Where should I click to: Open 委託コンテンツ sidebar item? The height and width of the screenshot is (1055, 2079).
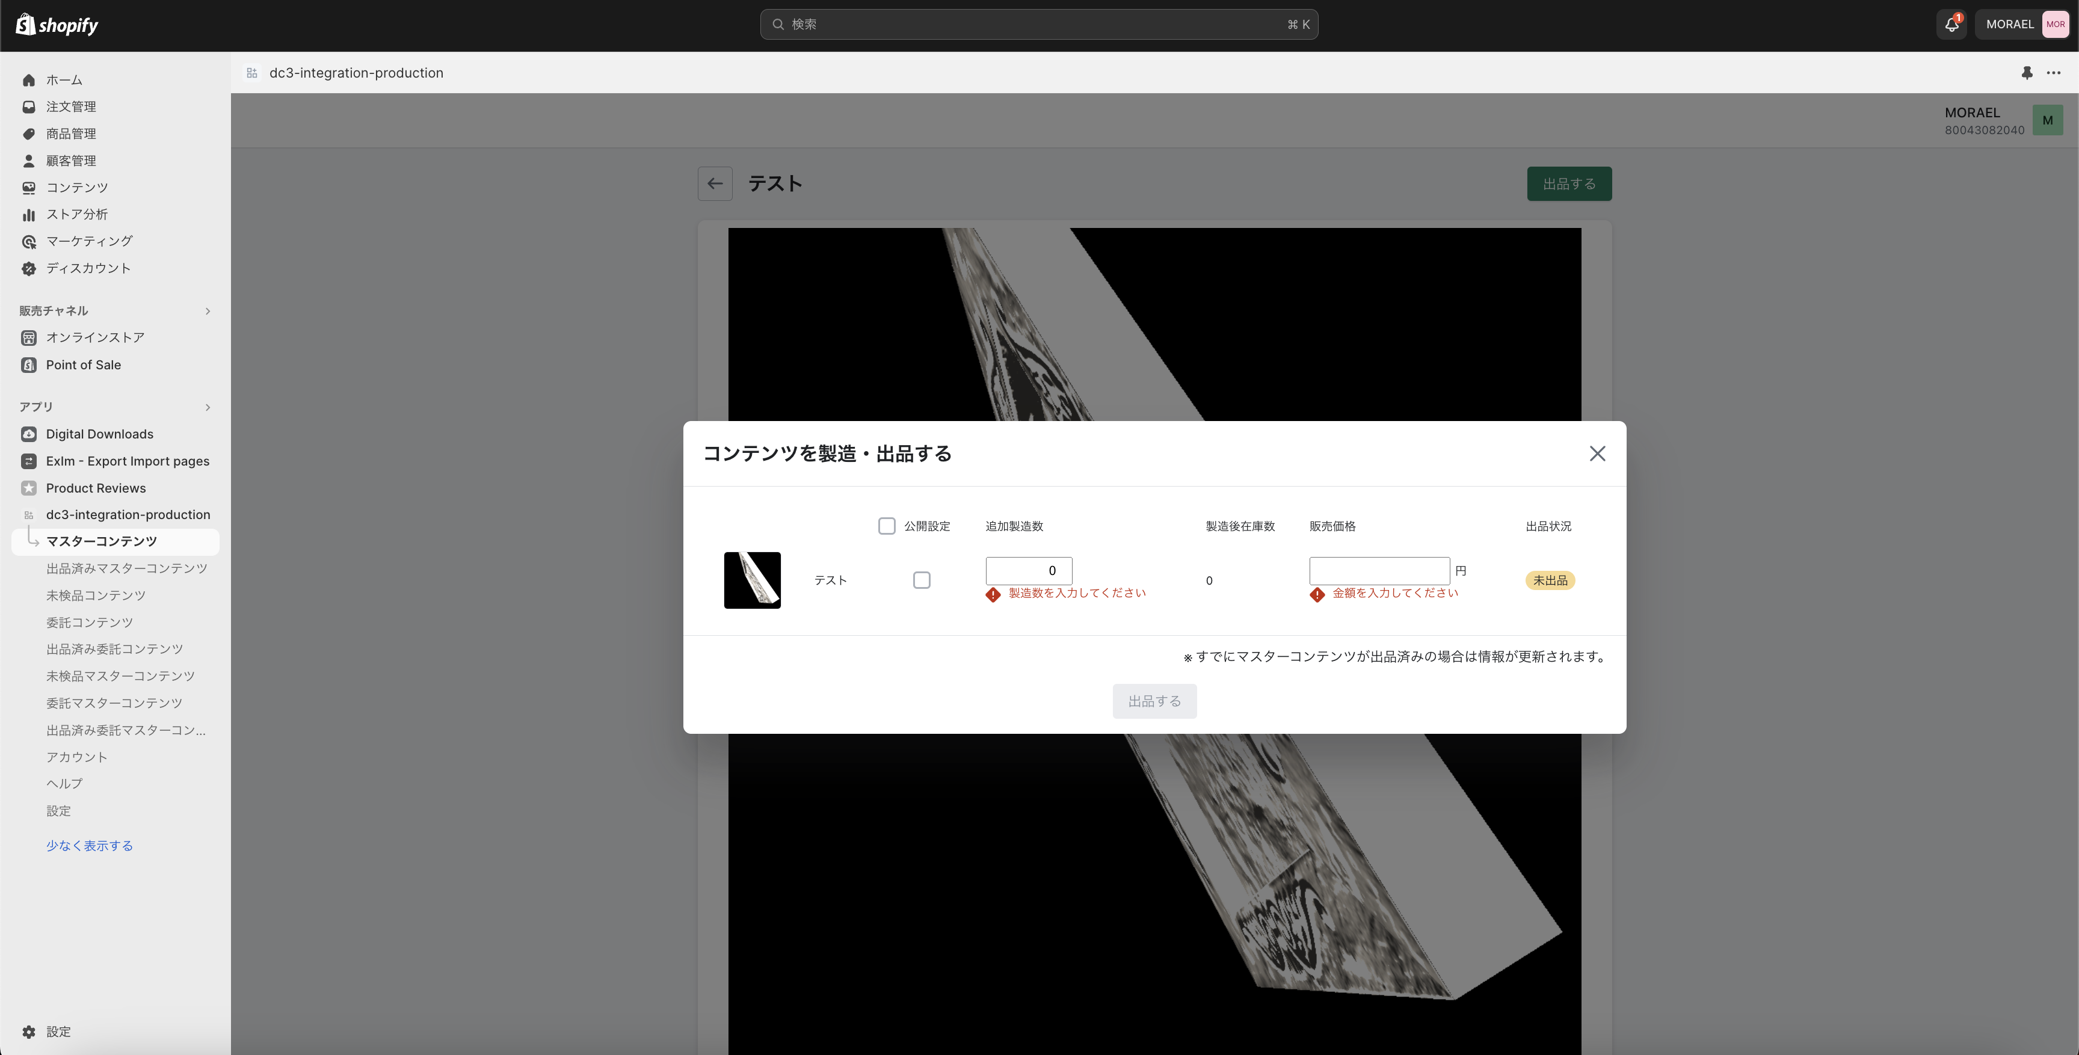90,623
